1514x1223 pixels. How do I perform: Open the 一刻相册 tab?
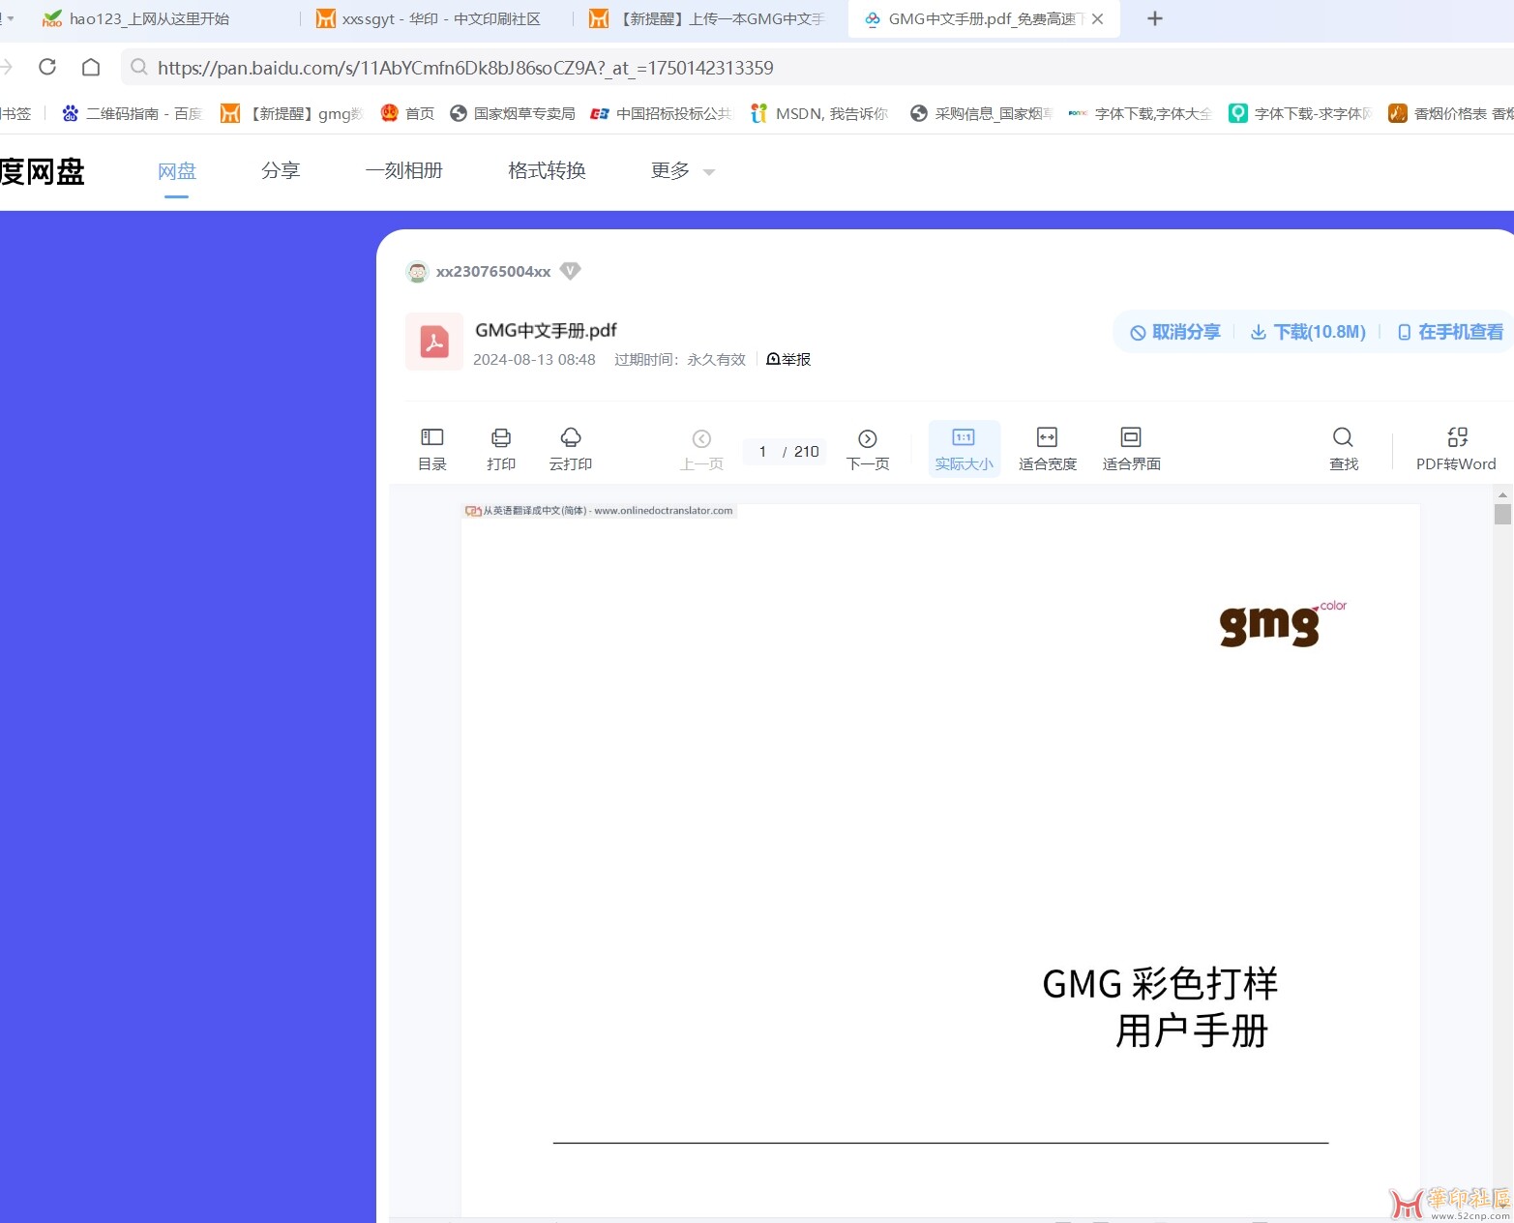click(404, 171)
